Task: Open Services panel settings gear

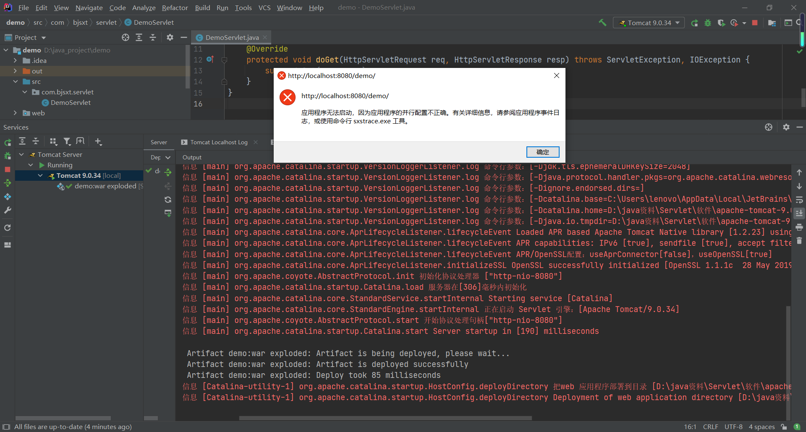Action: (x=786, y=127)
